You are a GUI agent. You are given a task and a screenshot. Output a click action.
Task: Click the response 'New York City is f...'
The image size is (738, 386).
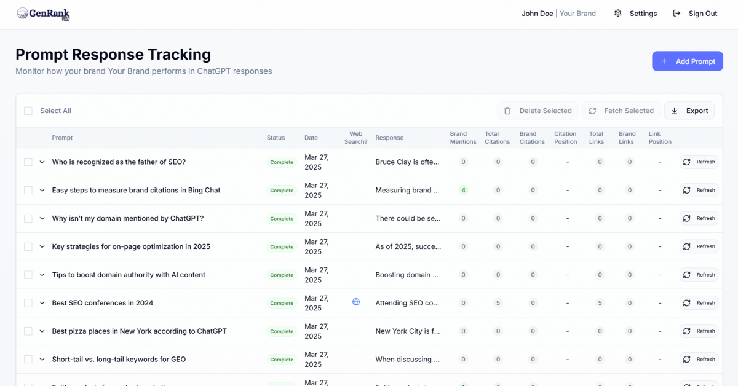408,331
